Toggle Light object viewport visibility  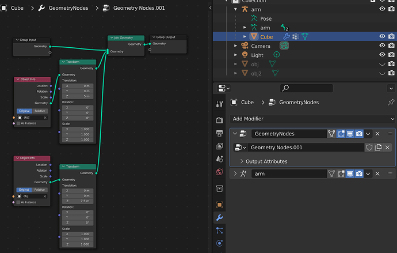pos(382,55)
